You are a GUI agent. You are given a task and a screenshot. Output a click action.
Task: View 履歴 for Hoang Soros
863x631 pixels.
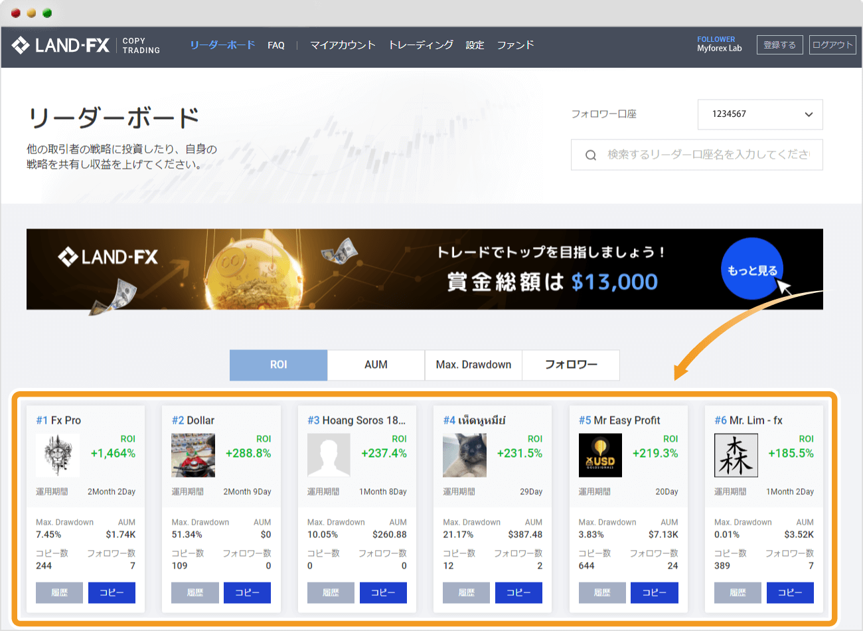[331, 592]
